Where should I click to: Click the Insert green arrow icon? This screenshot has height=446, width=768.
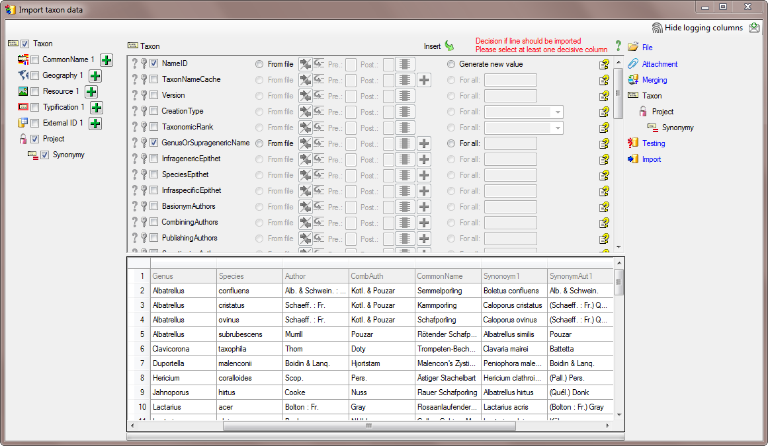pyautogui.click(x=450, y=46)
